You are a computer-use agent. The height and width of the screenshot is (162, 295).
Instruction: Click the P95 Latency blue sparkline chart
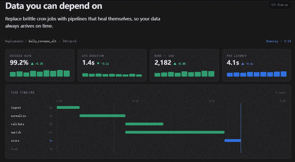(257, 74)
